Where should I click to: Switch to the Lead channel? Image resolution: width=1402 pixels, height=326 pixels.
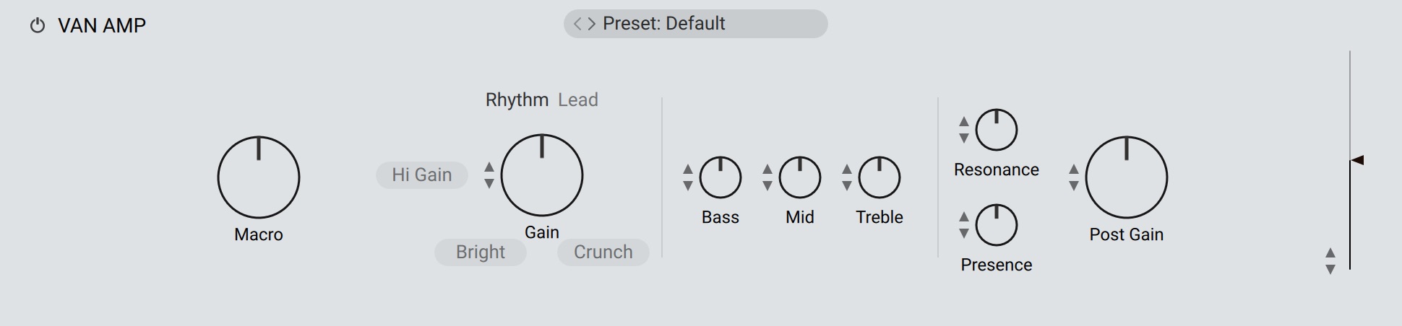click(578, 100)
